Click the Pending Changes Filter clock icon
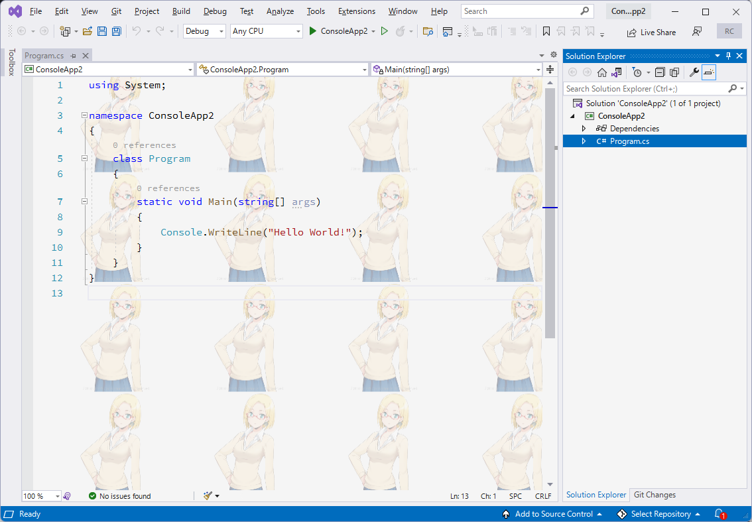Image resolution: width=752 pixels, height=522 pixels. coord(637,72)
